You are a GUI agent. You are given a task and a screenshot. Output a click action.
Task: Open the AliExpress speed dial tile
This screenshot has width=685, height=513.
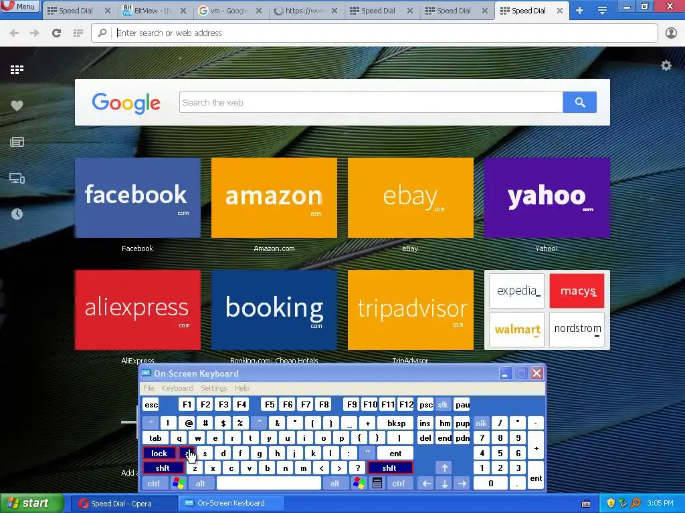tap(138, 310)
